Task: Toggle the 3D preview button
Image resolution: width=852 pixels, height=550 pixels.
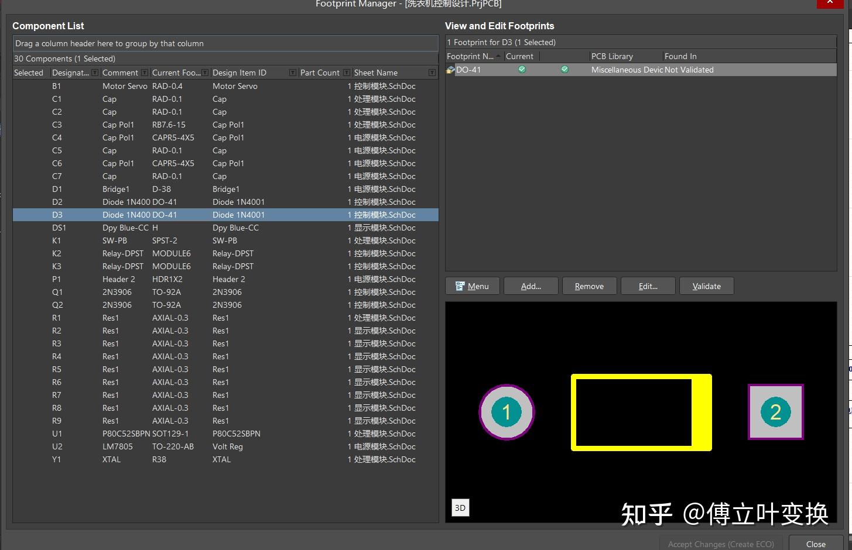Action: tap(460, 507)
